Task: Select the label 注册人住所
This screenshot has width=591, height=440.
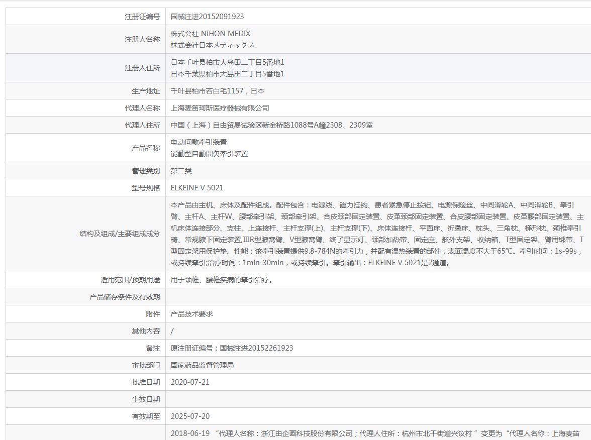Action: pyautogui.click(x=142, y=68)
